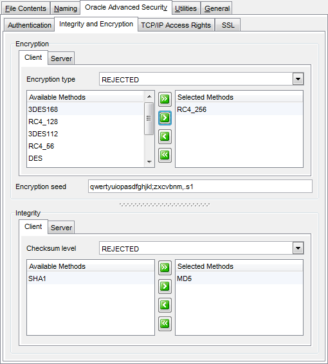This screenshot has width=328, height=364.
Task: Select the Integrity Client tab
Action: pos(33,226)
